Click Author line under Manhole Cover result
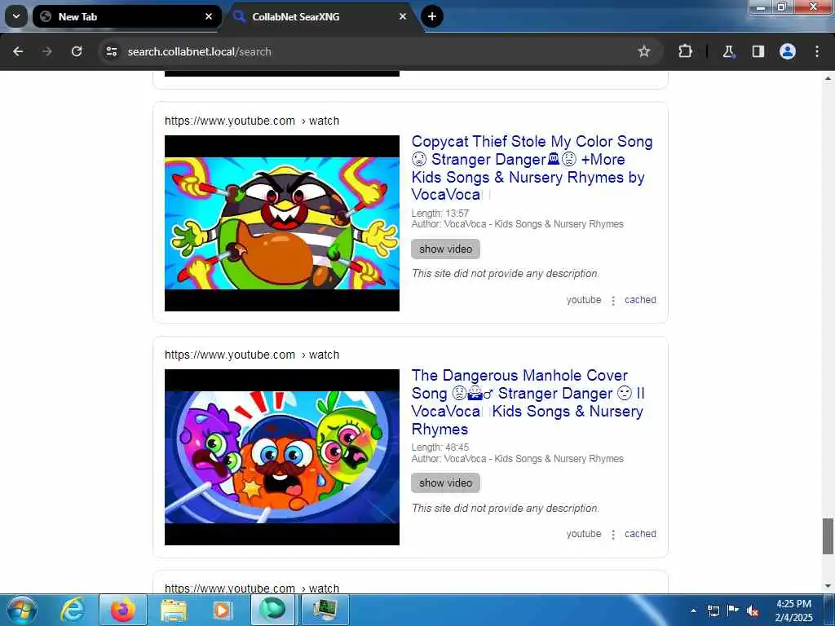This screenshot has height=626, width=835. click(517, 458)
